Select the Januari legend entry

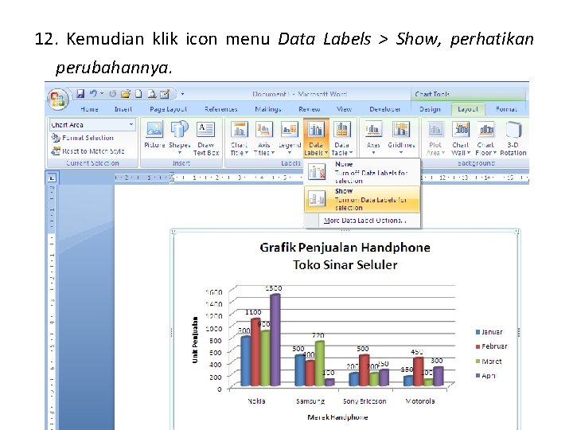tap(489, 332)
